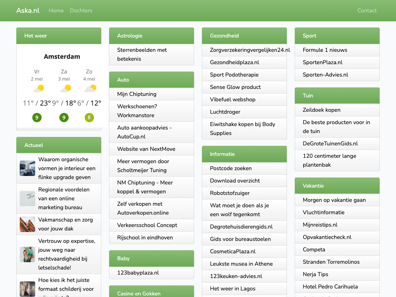The width and height of the screenshot is (396, 297).
Task: Open 'Stranden Torremolinos' link
Action: point(331,262)
